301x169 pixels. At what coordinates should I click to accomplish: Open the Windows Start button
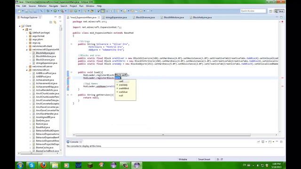[x=20, y=165]
